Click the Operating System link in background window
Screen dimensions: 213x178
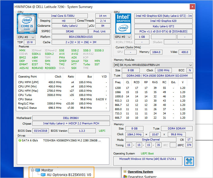(x=140, y=172)
